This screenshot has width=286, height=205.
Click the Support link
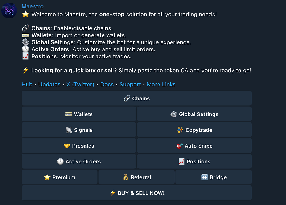(130, 84)
